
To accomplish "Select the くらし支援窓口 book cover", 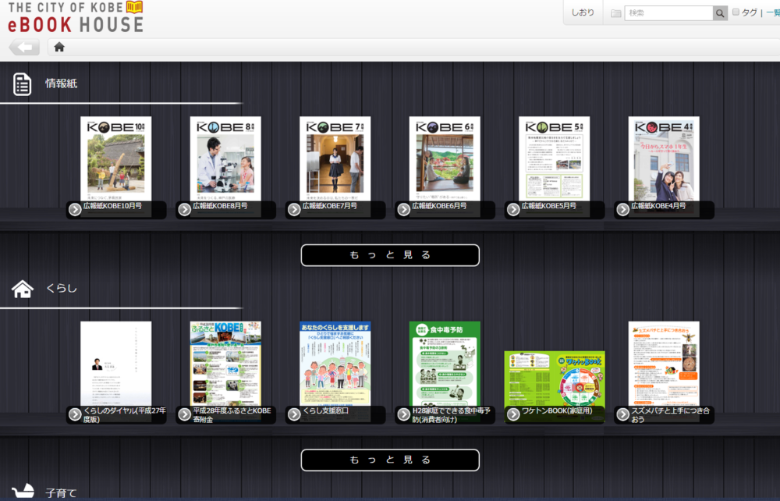I will coord(335,364).
